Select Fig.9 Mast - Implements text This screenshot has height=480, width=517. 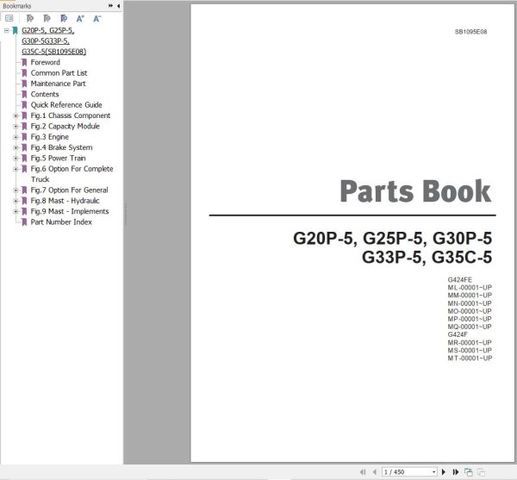point(70,211)
